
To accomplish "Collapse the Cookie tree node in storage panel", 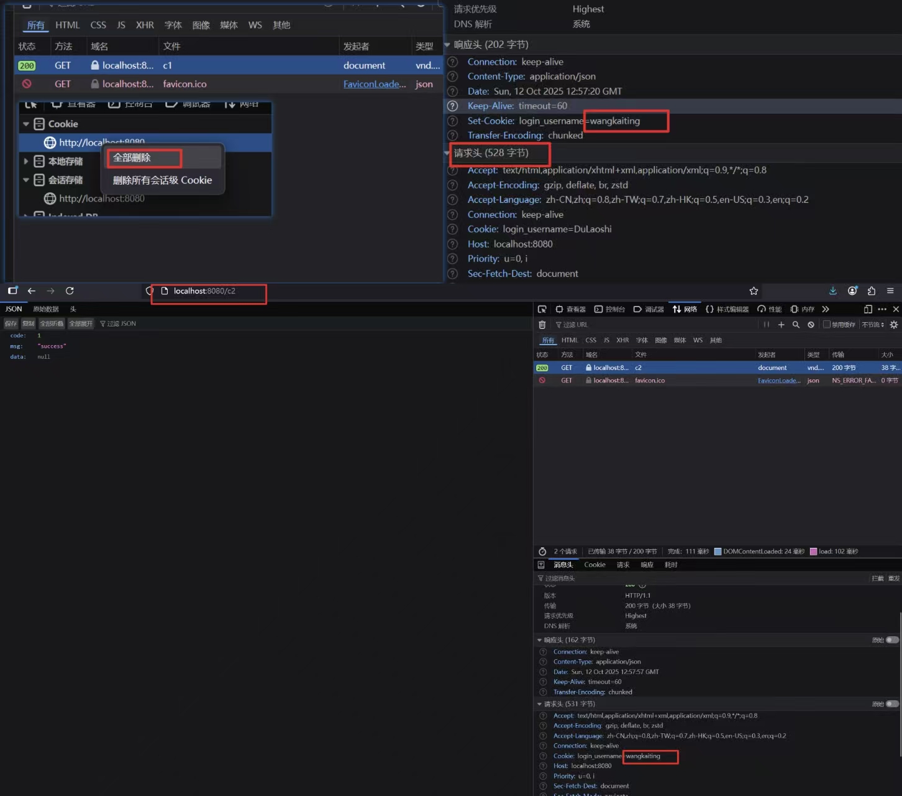I will 26,124.
